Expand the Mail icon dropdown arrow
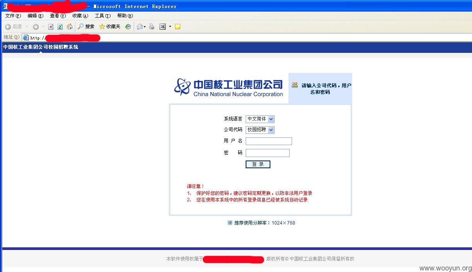472x272 pixels. point(145,27)
